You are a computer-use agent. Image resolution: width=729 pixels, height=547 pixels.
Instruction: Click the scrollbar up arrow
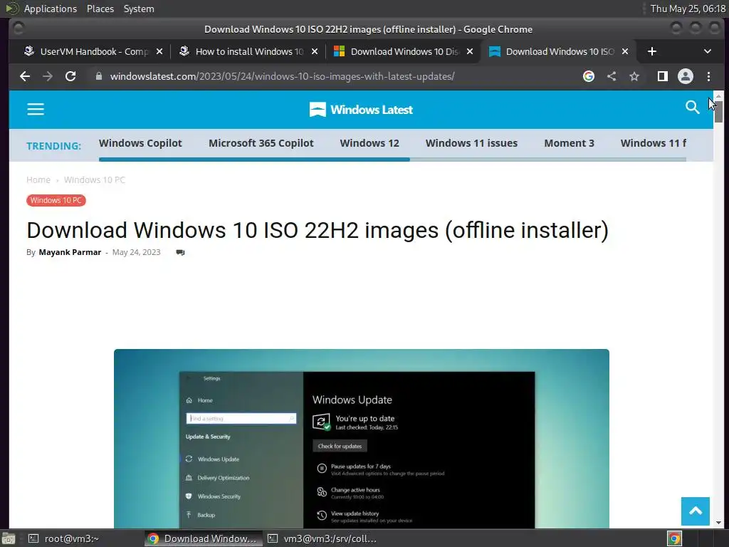click(x=718, y=95)
